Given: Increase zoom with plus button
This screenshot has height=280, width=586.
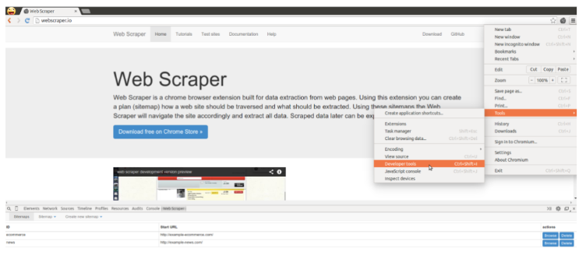Looking at the screenshot, I should [552, 80].
